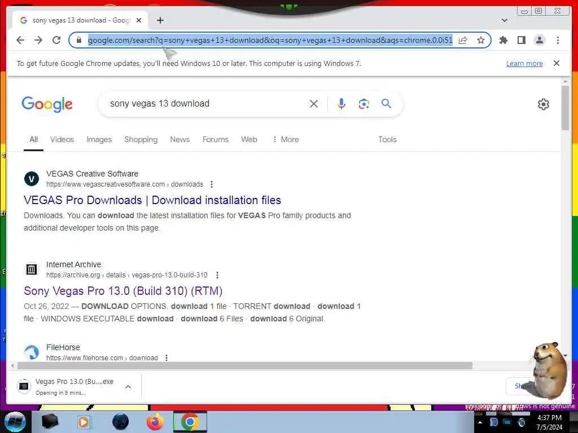Open a new tab with plus button
578x433 pixels.
160,20
